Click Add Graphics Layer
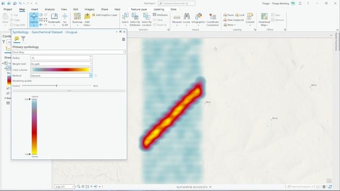This screenshot has width=340, height=191. (105, 15)
